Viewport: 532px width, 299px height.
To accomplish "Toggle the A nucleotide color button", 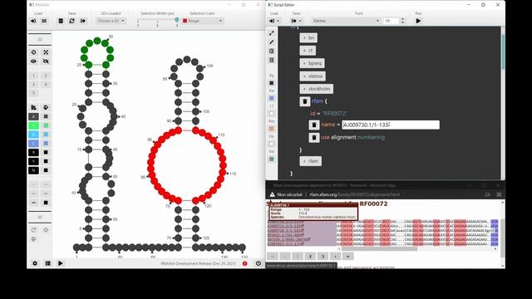I will point(33,116).
